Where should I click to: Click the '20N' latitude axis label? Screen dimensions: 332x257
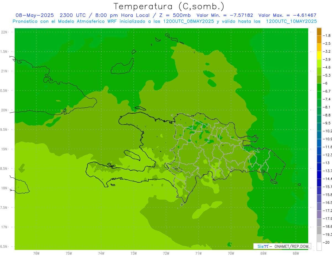[4, 110]
